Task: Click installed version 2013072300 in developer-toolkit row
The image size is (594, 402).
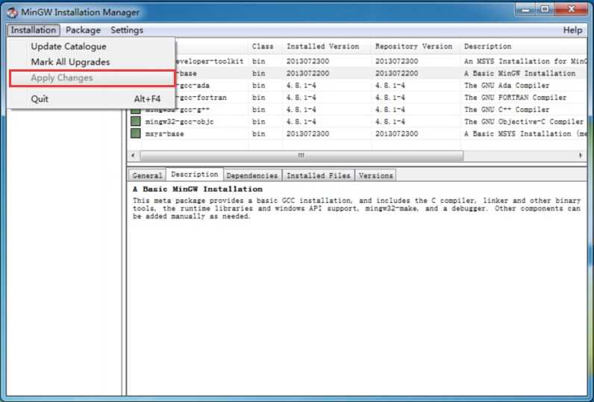Action: pyautogui.click(x=307, y=61)
